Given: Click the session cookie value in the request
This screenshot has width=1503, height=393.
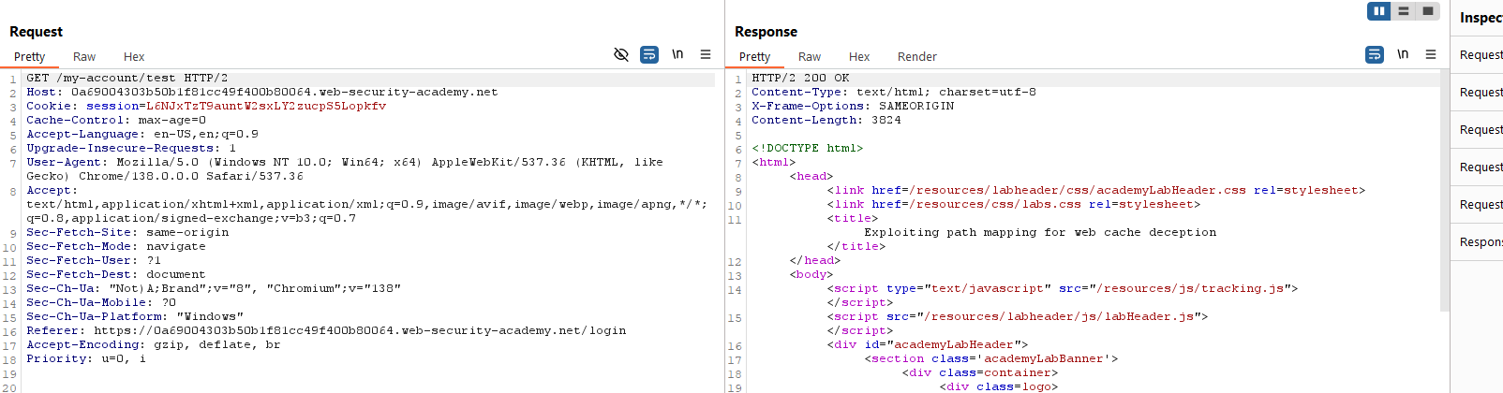Looking at the screenshot, I should pos(266,107).
